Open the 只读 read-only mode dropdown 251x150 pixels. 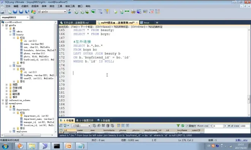click(81, 126)
